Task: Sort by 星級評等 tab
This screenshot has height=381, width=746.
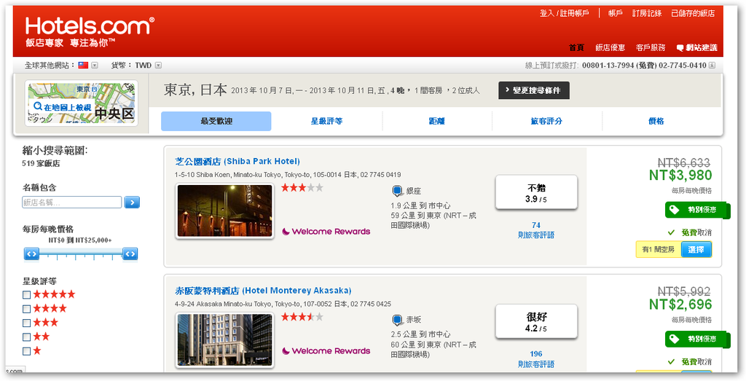Action: [x=327, y=121]
